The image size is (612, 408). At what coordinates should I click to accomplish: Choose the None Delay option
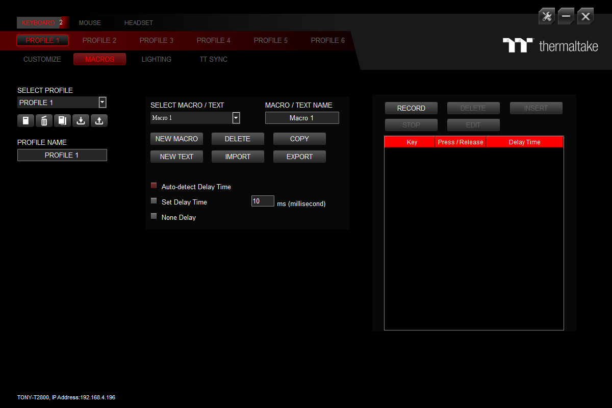pos(154,216)
